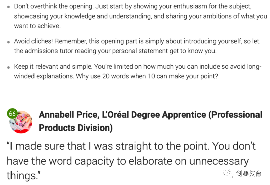Image resolution: width=270 pixels, height=185 pixels.
Task: Click the Annabell Price L'Oréal heading
Action: [x=150, y=121]
